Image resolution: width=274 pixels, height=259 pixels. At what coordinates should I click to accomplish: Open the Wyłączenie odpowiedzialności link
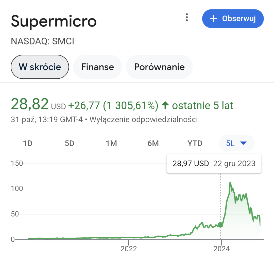click(144, 119)
